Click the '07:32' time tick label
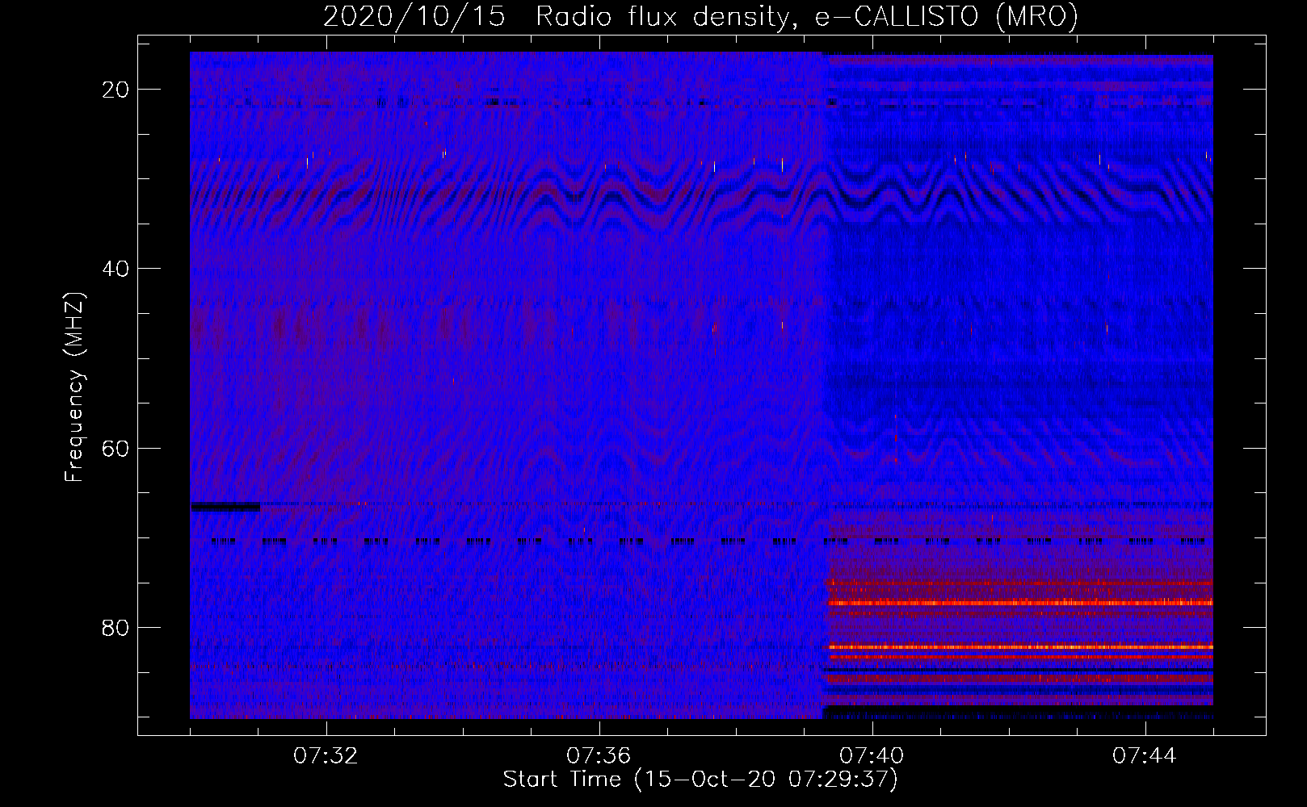The height and width of the screenshot is (807, 1307). [x=326, y=756]
